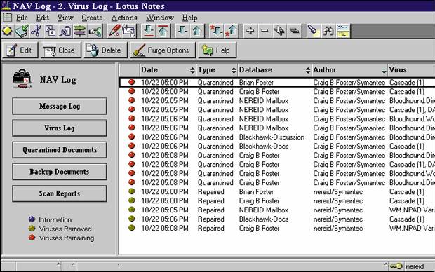
Task: Click the Date column header label
Action: point(149,70)
